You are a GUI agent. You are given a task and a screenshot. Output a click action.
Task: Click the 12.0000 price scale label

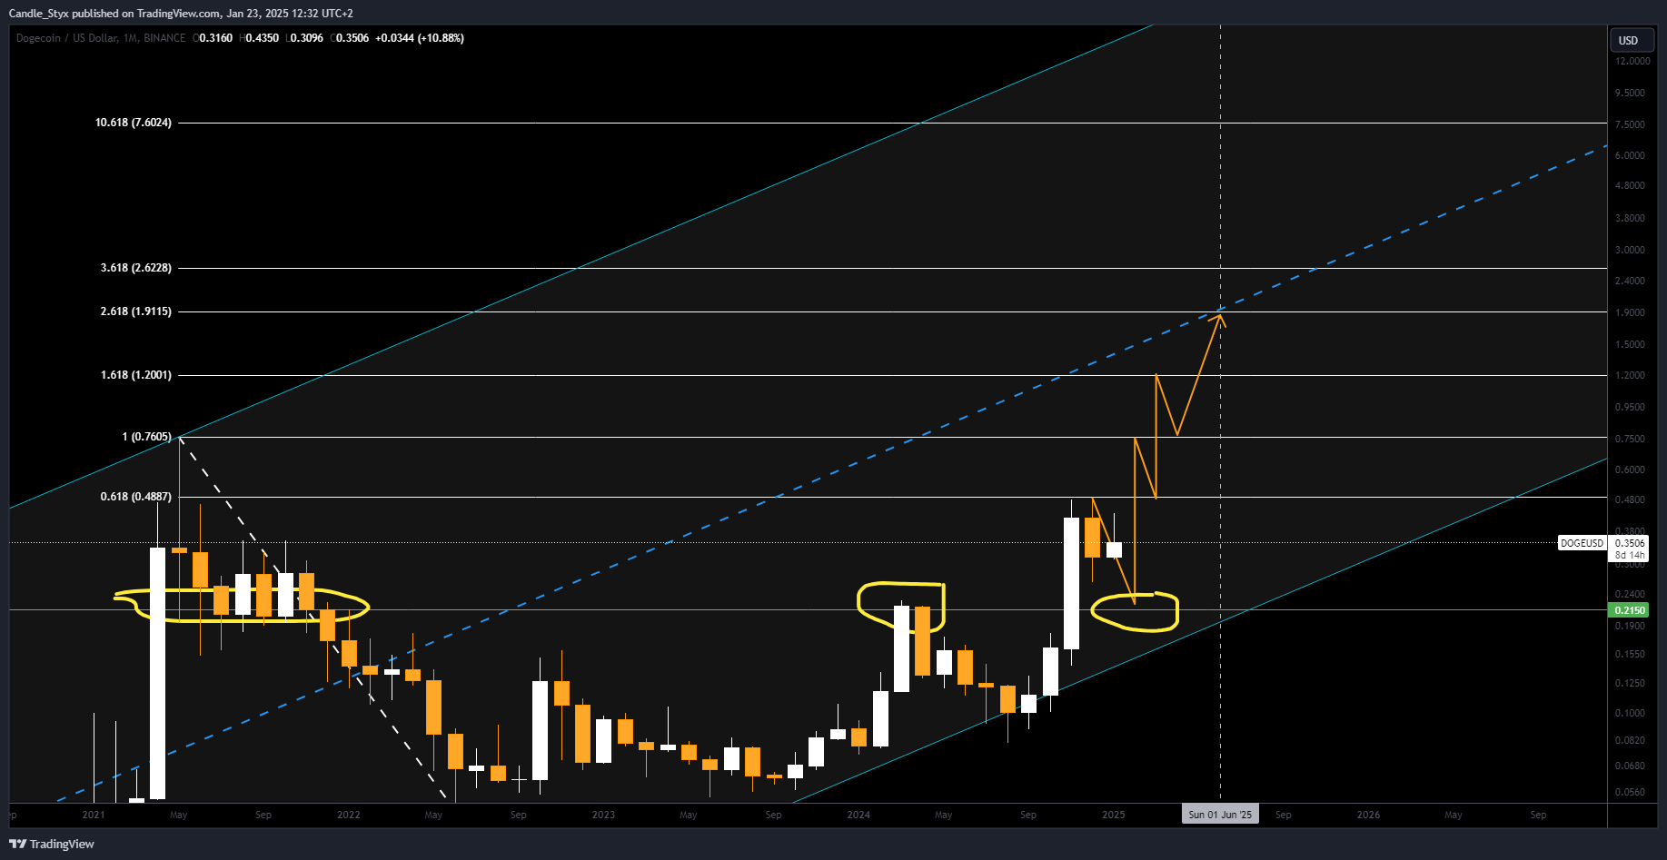tap(1632, 61)
